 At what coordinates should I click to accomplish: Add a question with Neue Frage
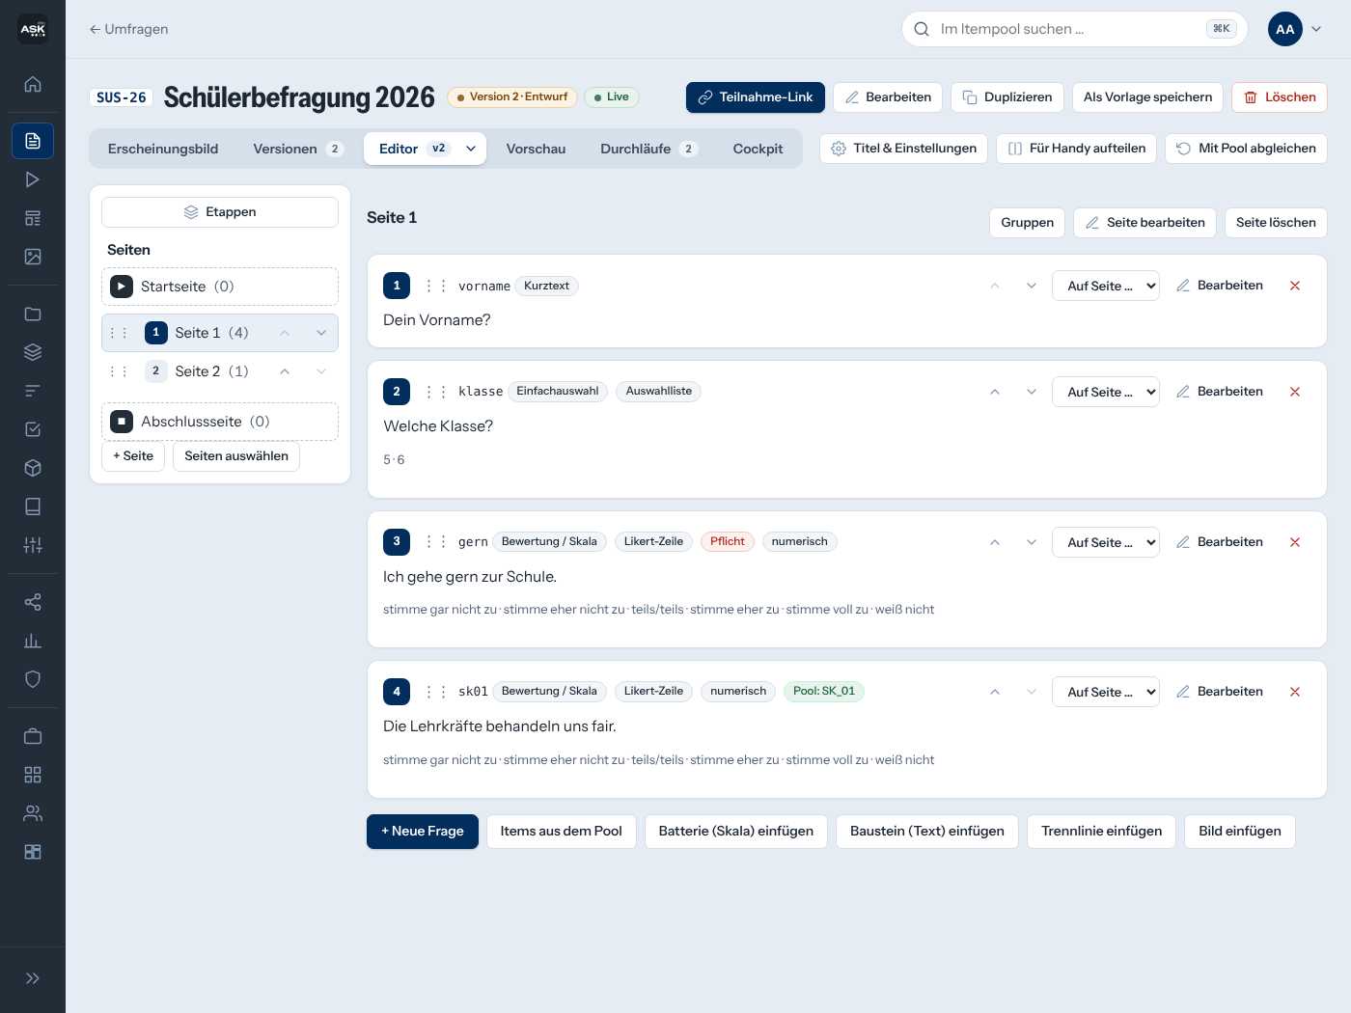(x=423, y=832)
